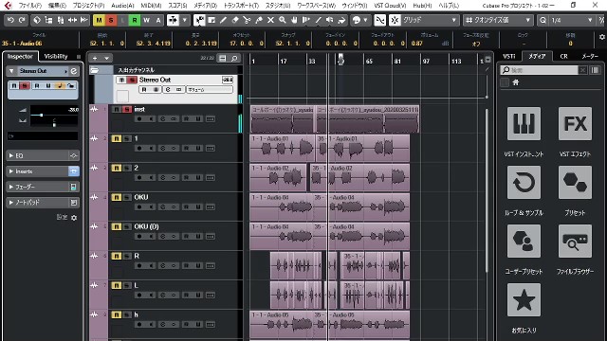Toggle mute on track OKU
The image size is (607, 341).
[116, 198]
